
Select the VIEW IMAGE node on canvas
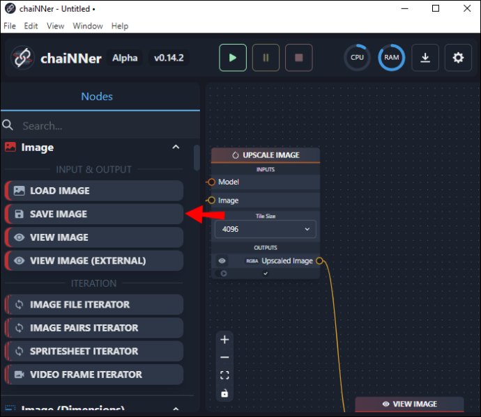(x=409, y=404)
